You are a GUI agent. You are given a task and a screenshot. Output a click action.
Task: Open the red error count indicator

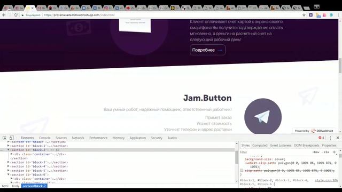point(321,138)
